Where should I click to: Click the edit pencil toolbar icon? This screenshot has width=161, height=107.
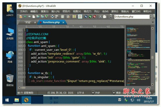pos(68,17)
